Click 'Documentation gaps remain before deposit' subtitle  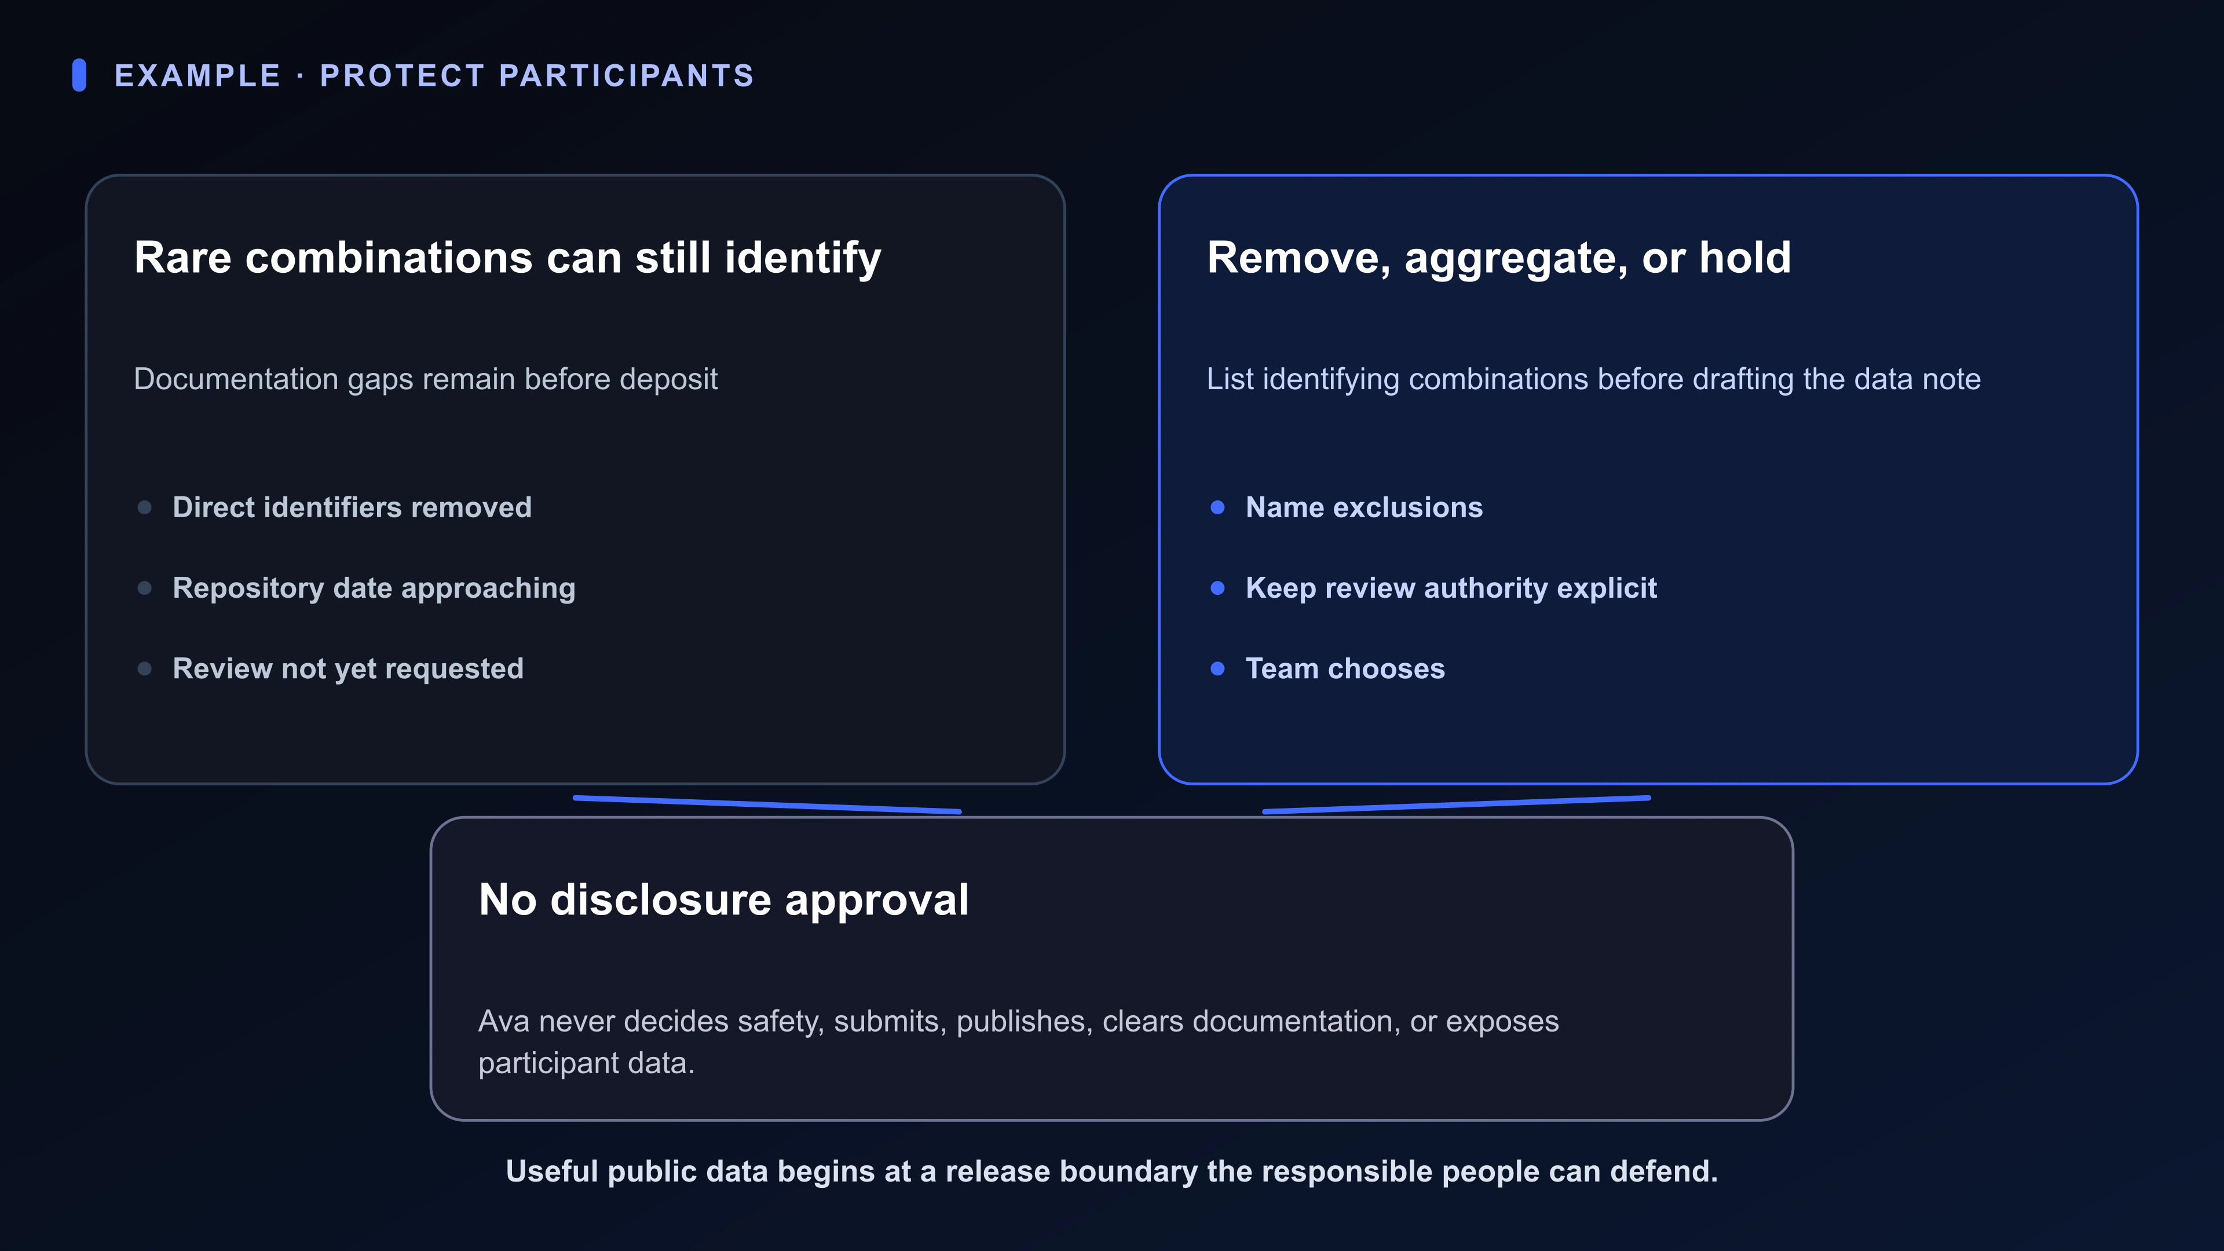click(426, 379)
